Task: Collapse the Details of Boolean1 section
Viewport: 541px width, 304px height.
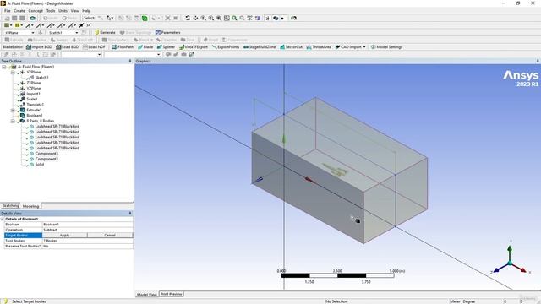Action: (2, 219)
